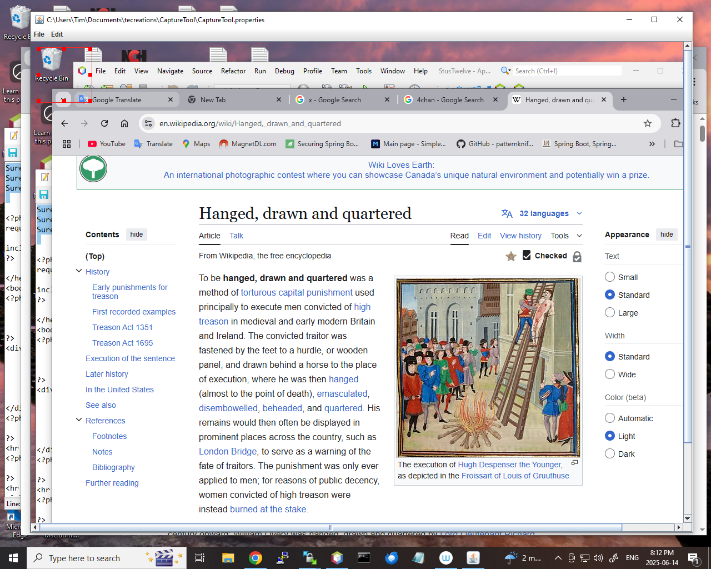This screenshot has height=569, width=711.
Task: Open the notification center icon
Action: tap(693, 558)
